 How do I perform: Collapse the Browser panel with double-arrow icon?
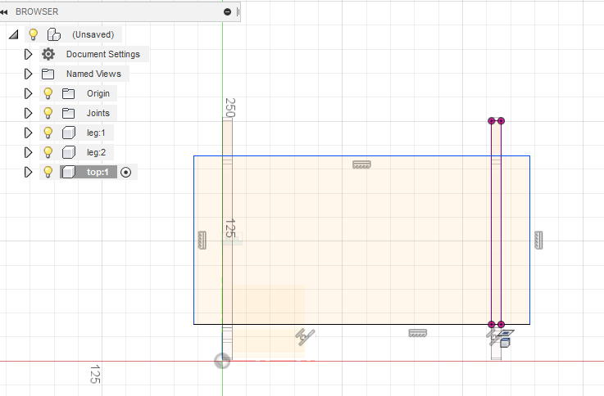coord(4,12)
